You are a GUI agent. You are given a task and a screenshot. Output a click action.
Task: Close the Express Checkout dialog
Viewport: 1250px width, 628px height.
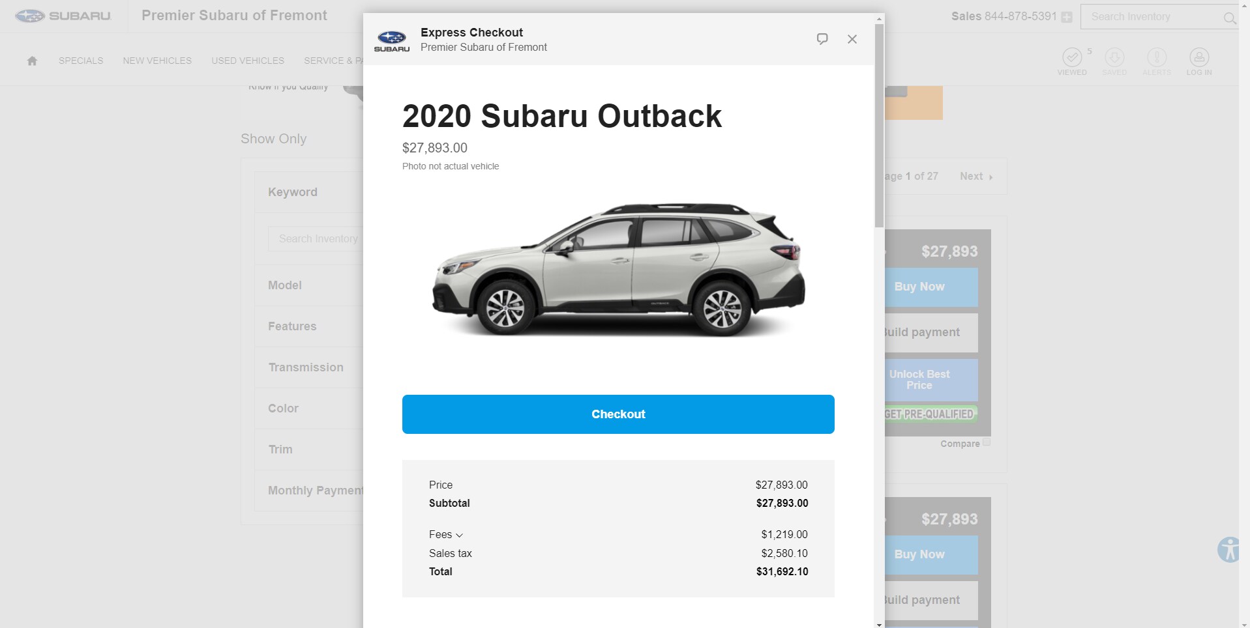(852, 39)
